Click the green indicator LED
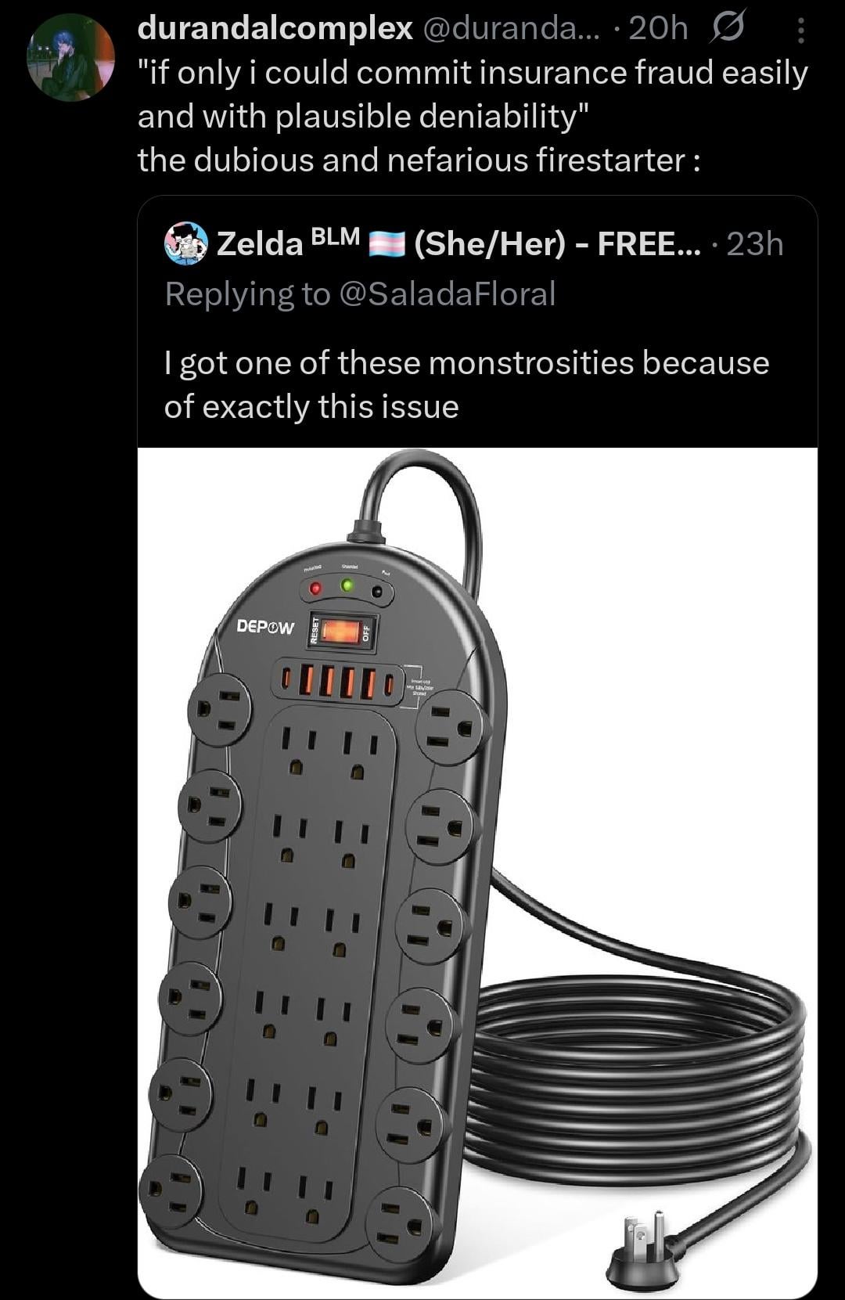 [x=347, y=585]
